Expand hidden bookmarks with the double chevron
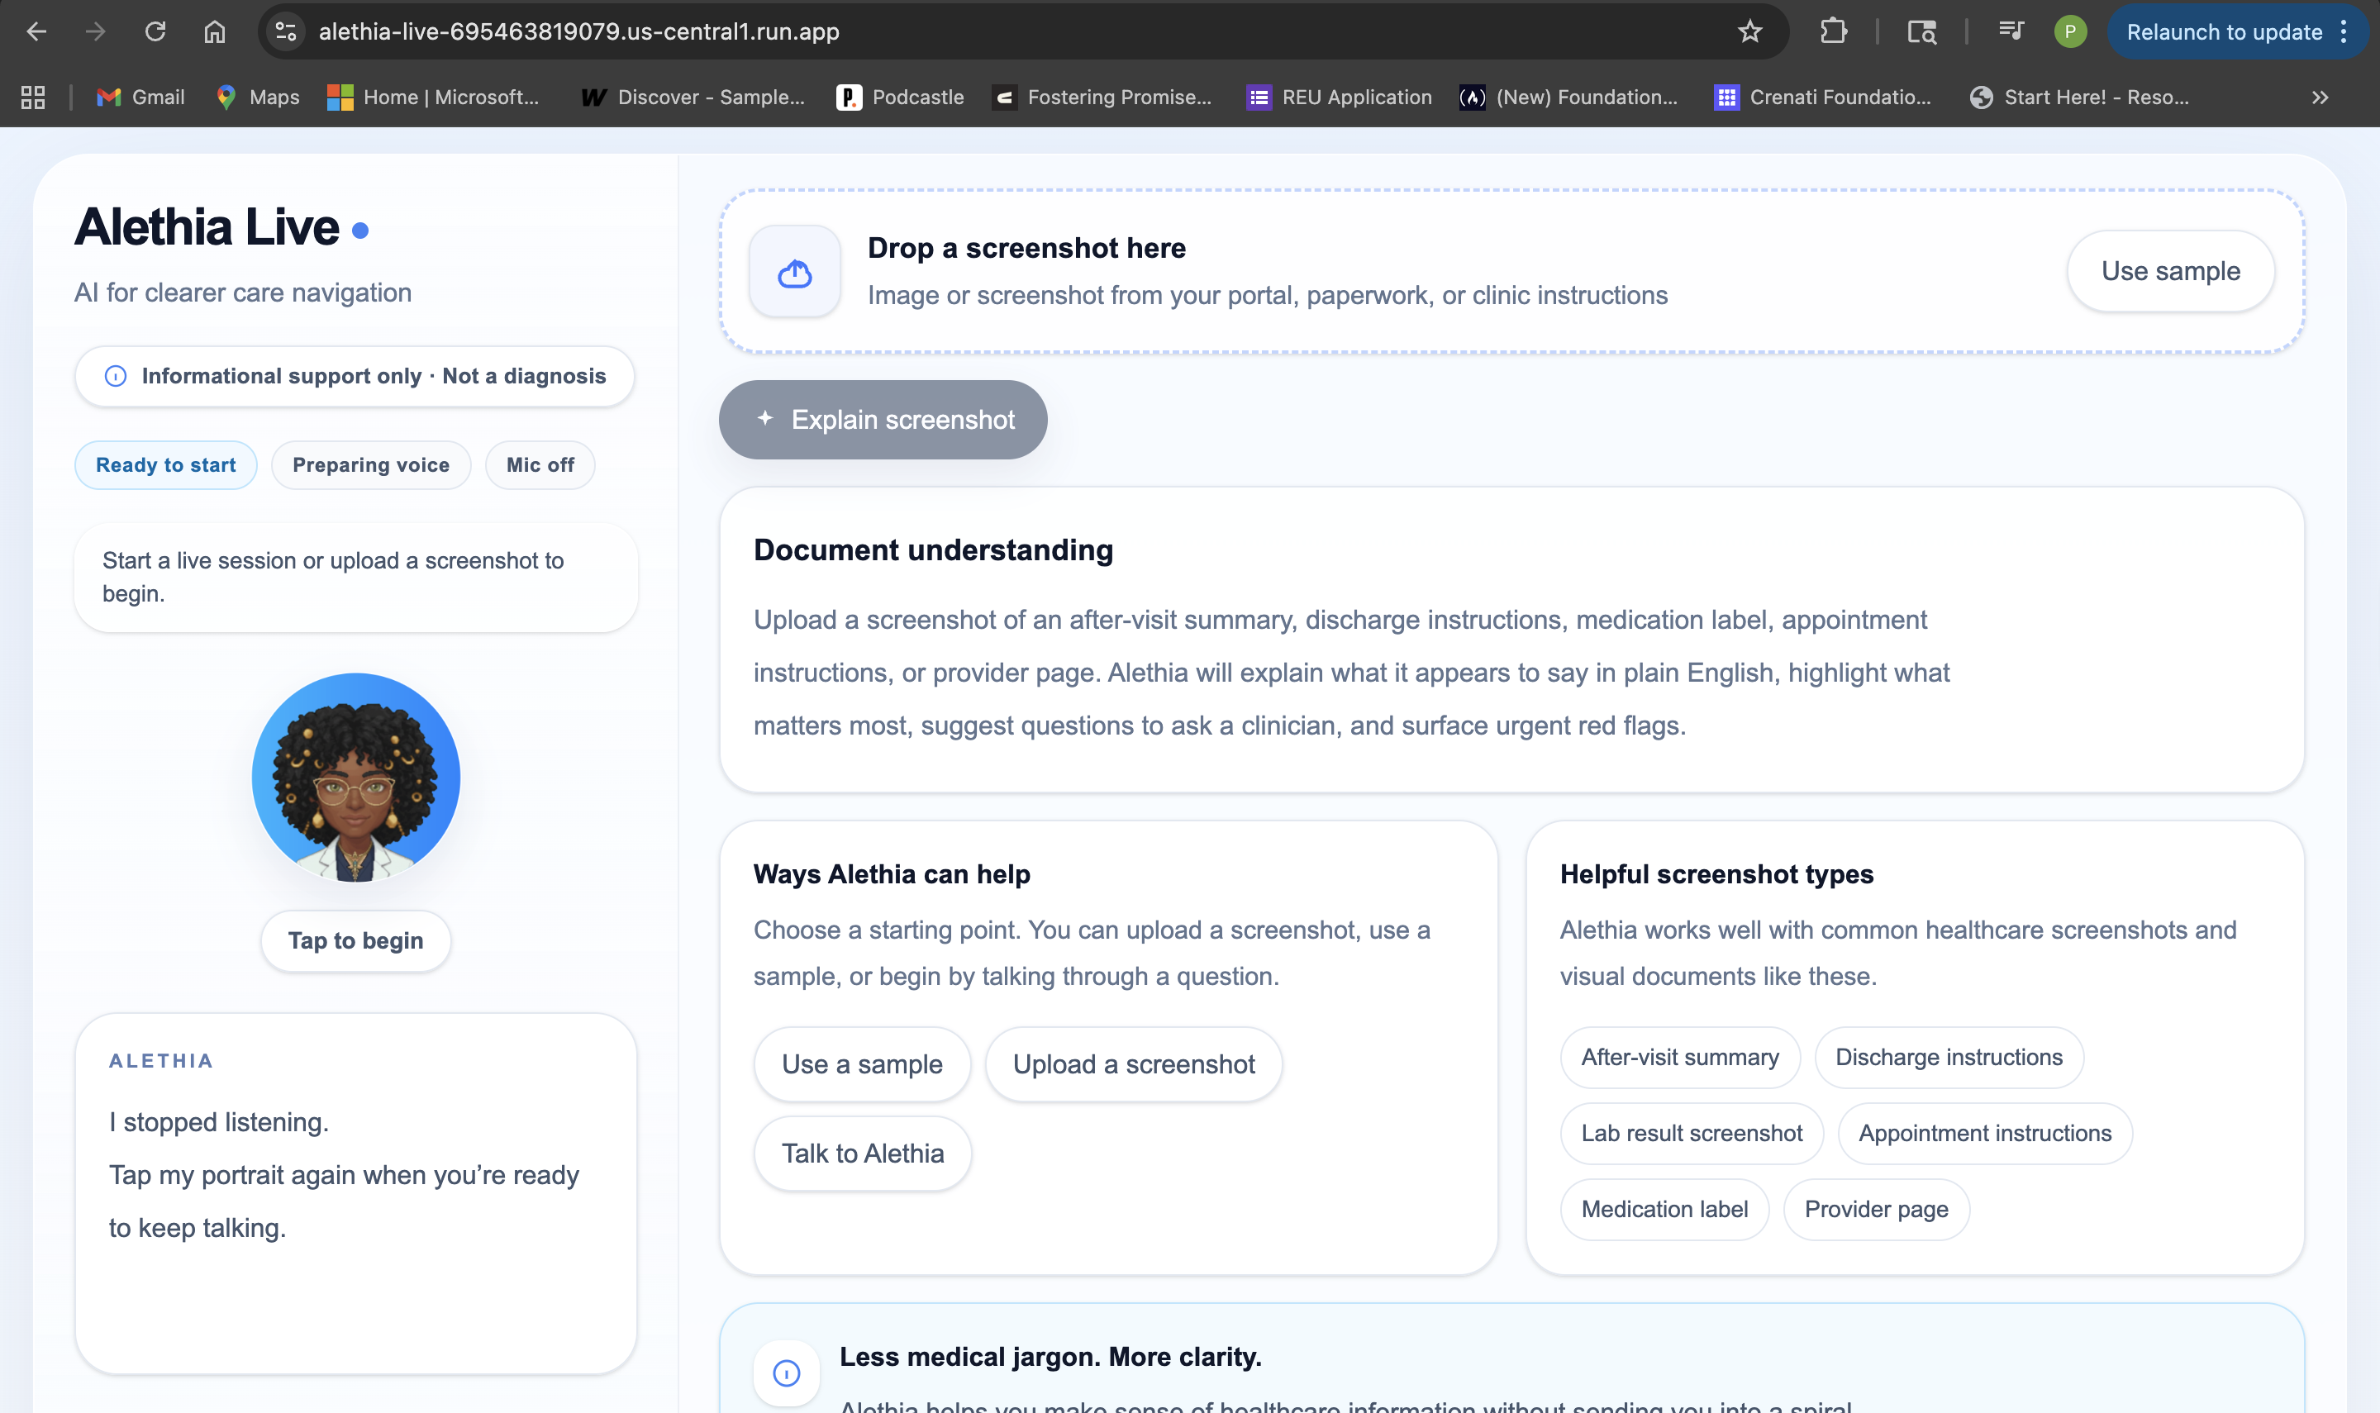Screen dimensions: 2380x1413 pos(2320,98)
